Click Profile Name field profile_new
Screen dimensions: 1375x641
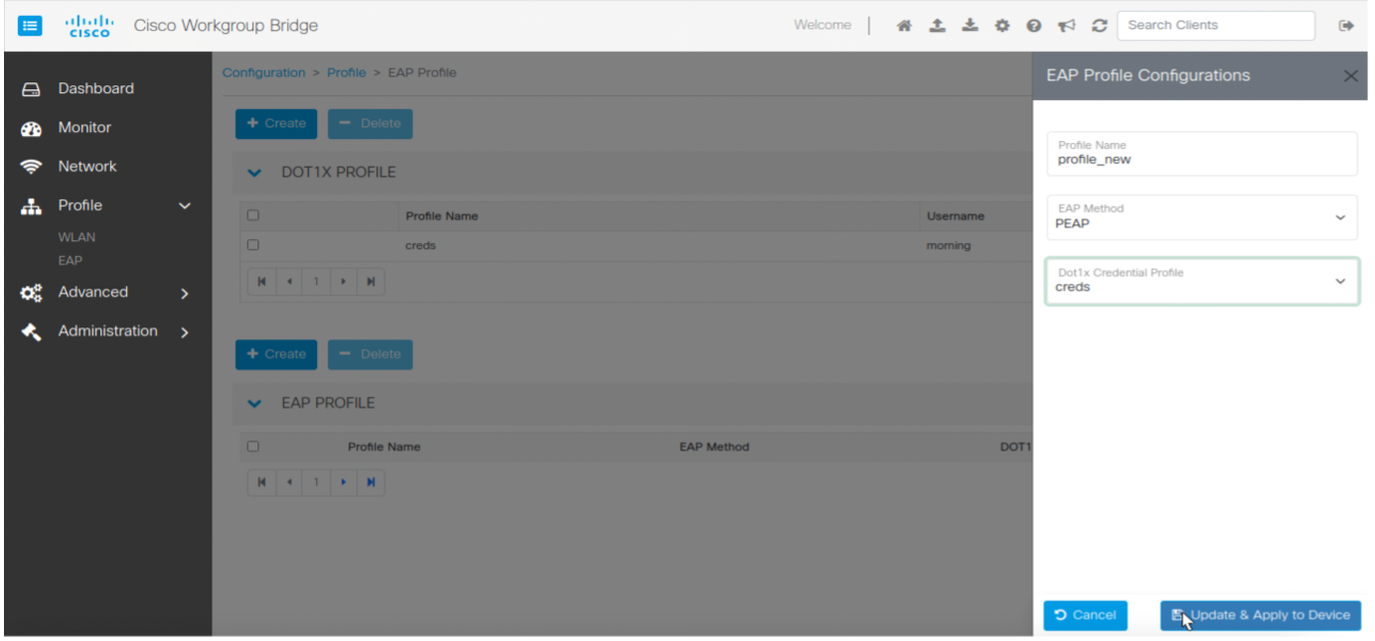tap(1201, 154)
